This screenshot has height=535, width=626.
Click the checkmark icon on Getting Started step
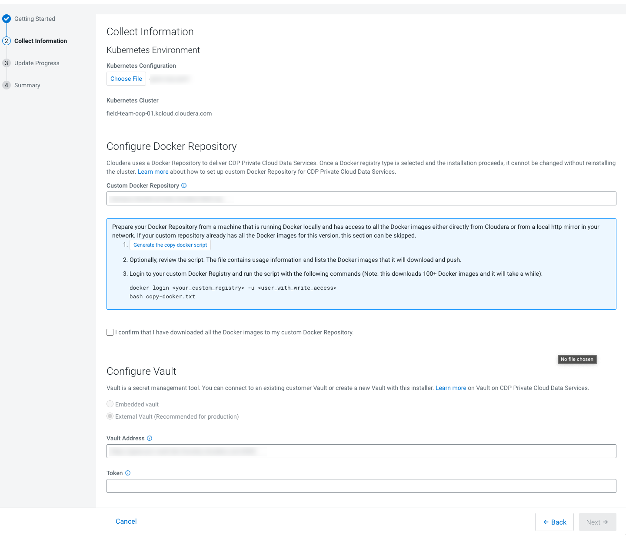(7, 19)
